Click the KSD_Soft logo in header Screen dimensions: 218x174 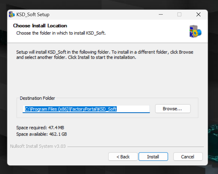[195, 32]
